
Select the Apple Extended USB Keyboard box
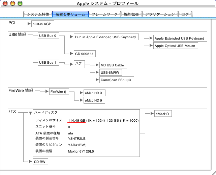[x=180, y=38]
